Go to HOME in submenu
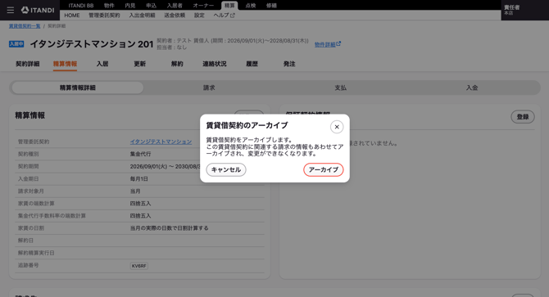Viewport: 549px width, 297px height. click(72, 16)
